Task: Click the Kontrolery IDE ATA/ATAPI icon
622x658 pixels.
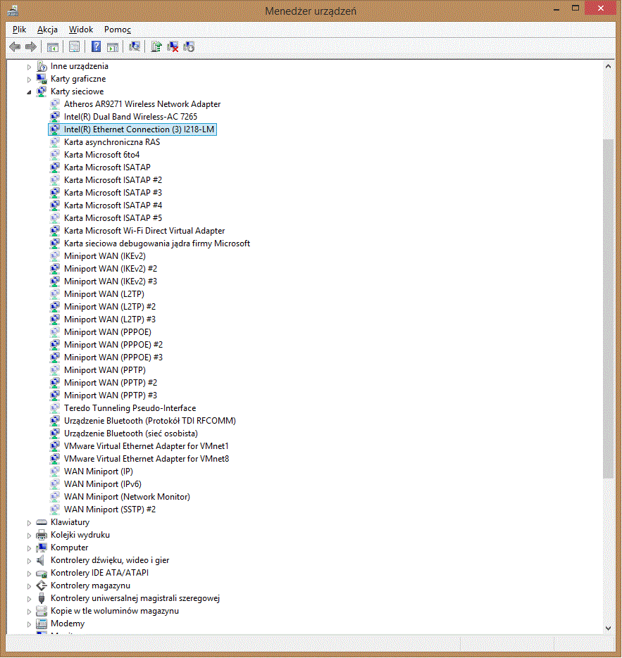Action: click(41, 573)
